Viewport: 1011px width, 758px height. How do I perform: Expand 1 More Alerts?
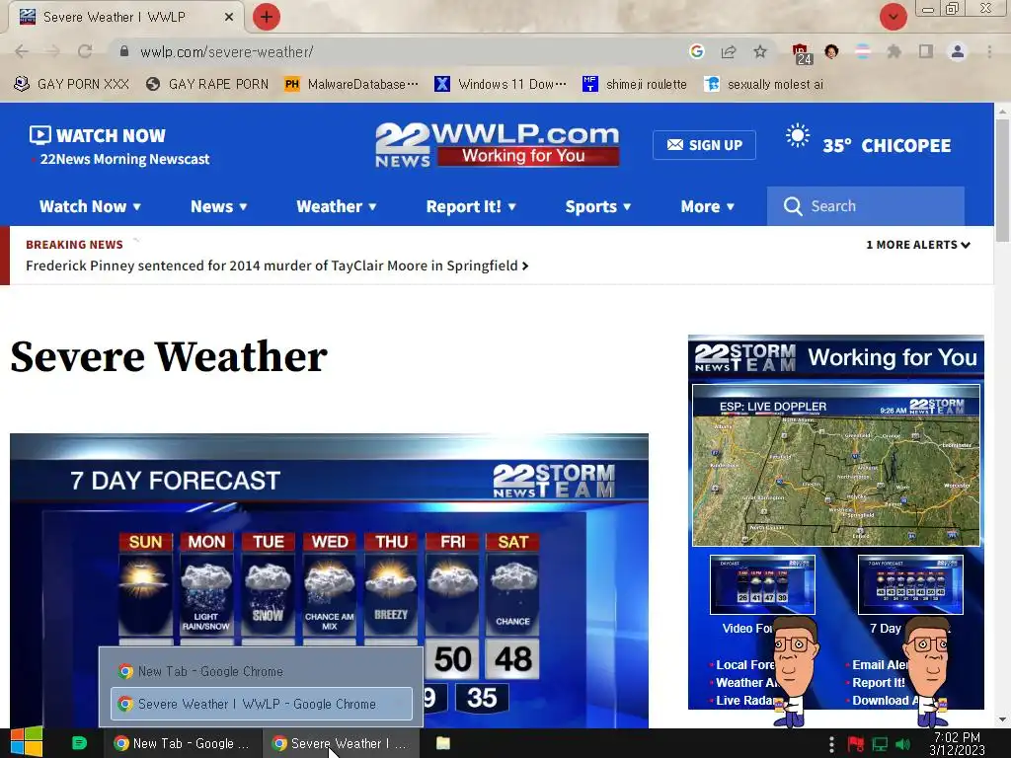[x=918, y=245]
